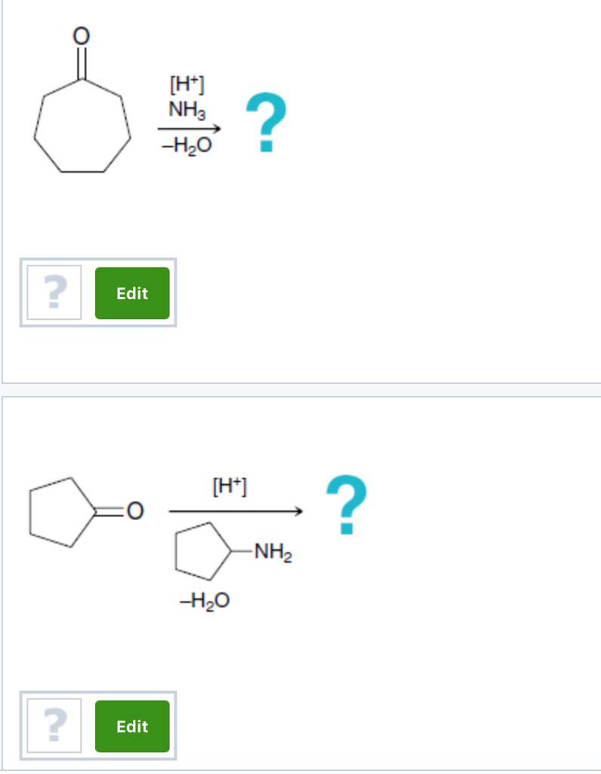Screen dimensions: 601x774
Task: Click the –H2O label in the second reaction
Action: (x=202, y=601)
